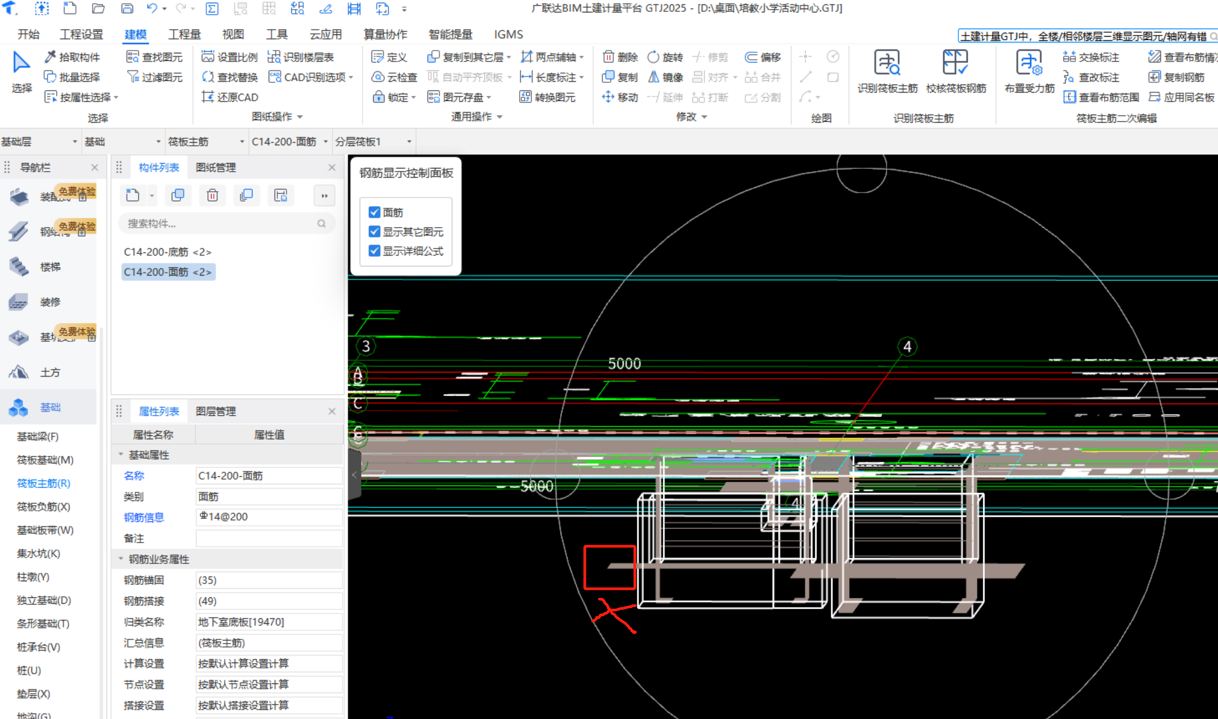The height and width of the screenshot is (719, 1218).
Task: Click 查看布筋范围 tool
Action: point(1101,97)
